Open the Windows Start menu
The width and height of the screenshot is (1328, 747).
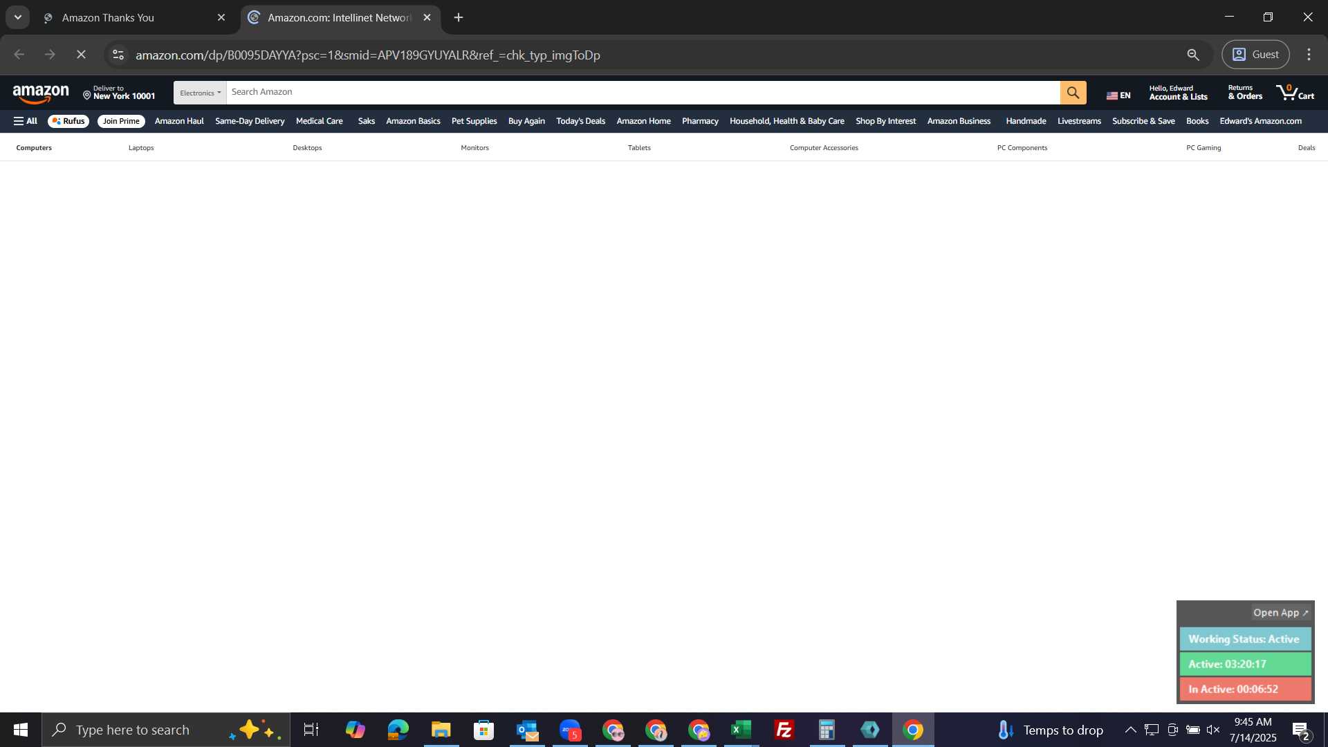tap(21, 730)
